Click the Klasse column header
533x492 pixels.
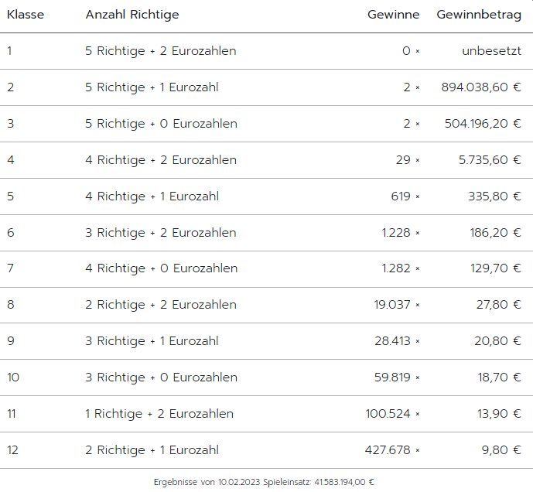(x=26, y=15)
